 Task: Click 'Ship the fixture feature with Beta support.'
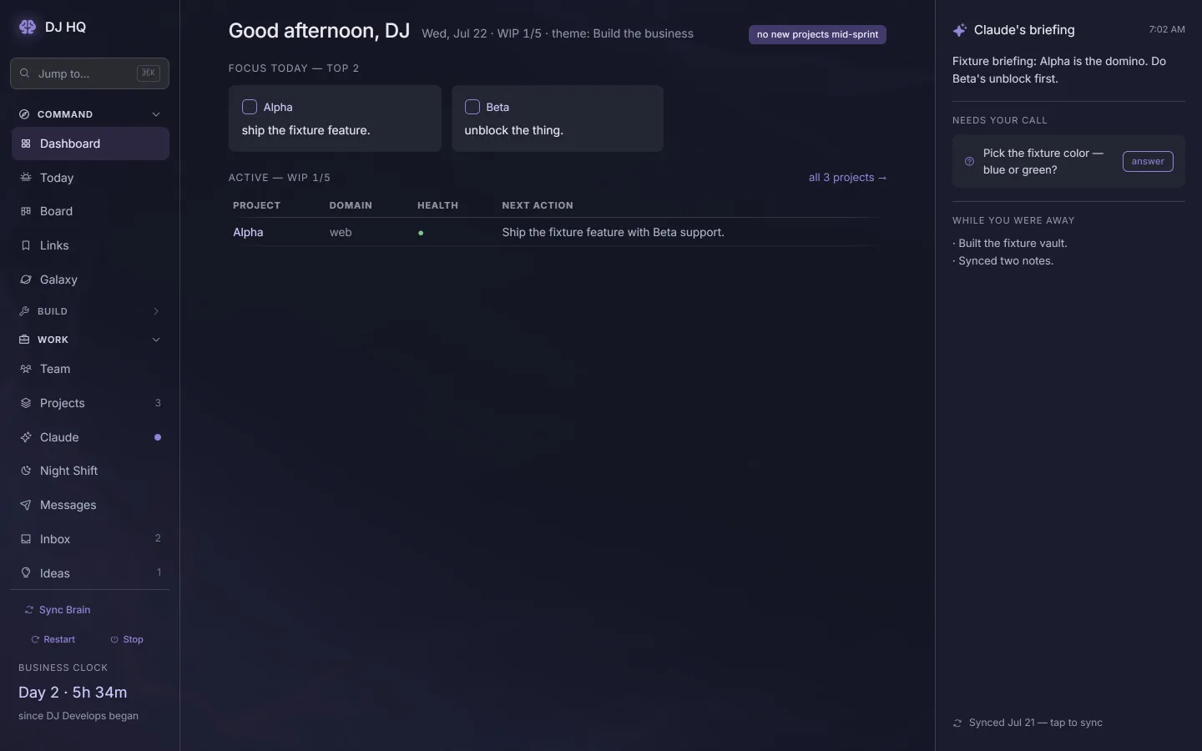613,233
